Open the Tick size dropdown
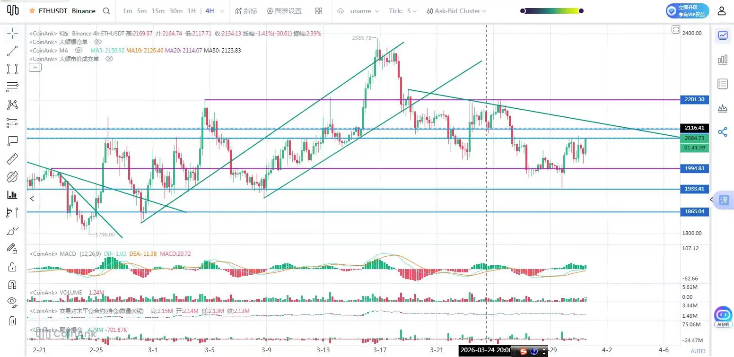The height and width of the screenshot is (357, 734). pyautogui.click(x=403, y=11)
